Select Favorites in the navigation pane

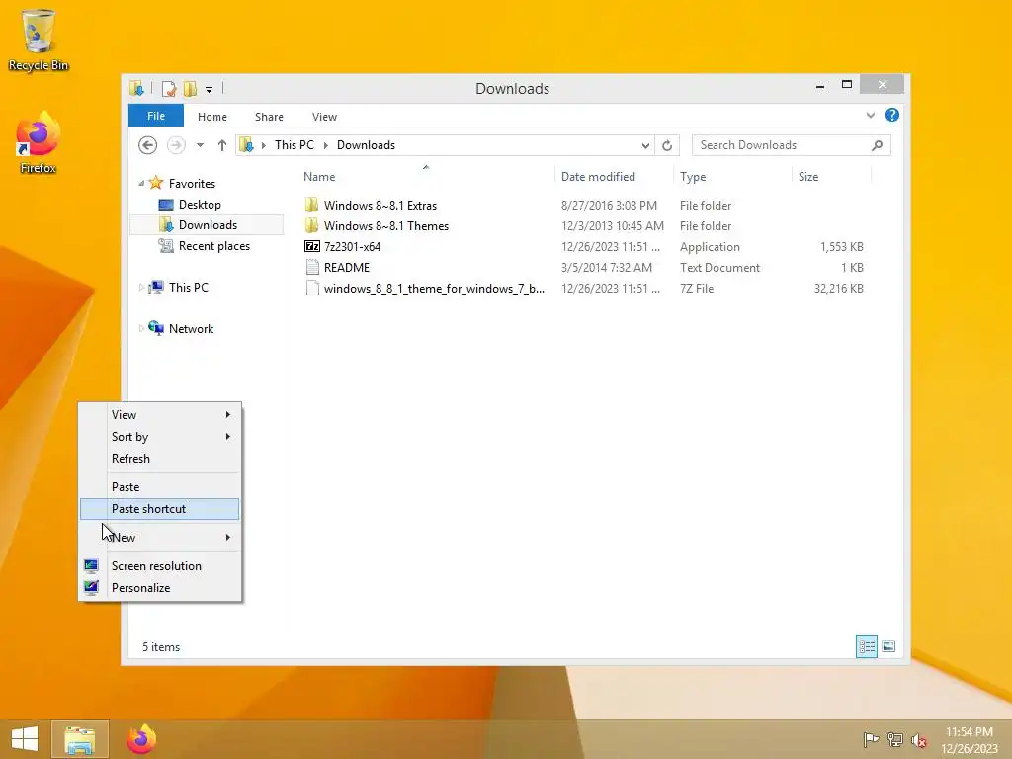(x=192, y=184)
